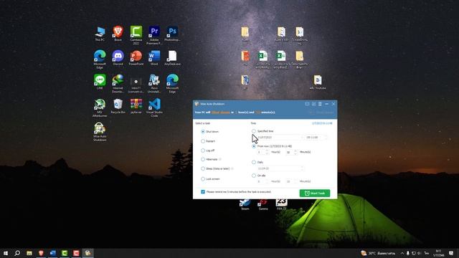Click the On idle Minute(s) field
Screen dimensions: 459x258
click(292, 181)
